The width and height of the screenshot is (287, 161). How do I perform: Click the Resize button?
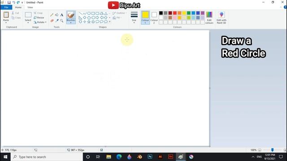click(x=39, y=17)
